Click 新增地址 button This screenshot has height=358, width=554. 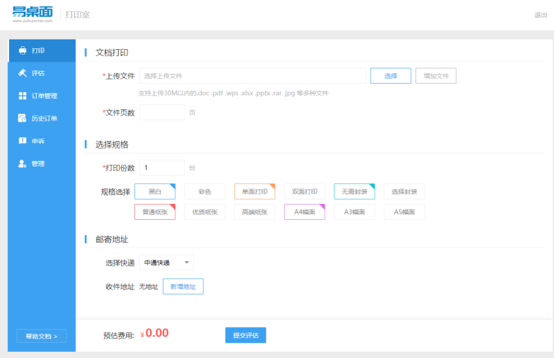[183, 287]
